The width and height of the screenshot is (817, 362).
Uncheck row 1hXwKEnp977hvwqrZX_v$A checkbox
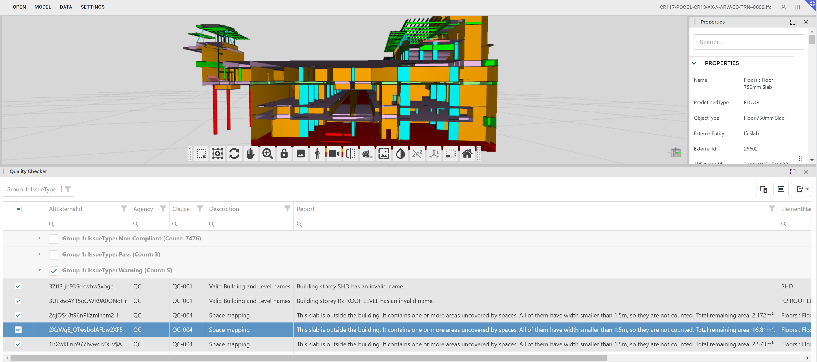(18, 344)
